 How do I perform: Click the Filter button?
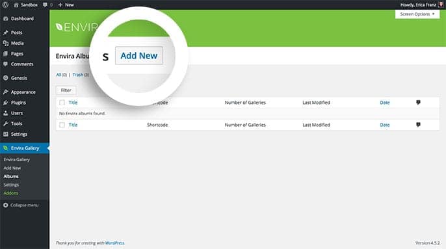(66, 90)
